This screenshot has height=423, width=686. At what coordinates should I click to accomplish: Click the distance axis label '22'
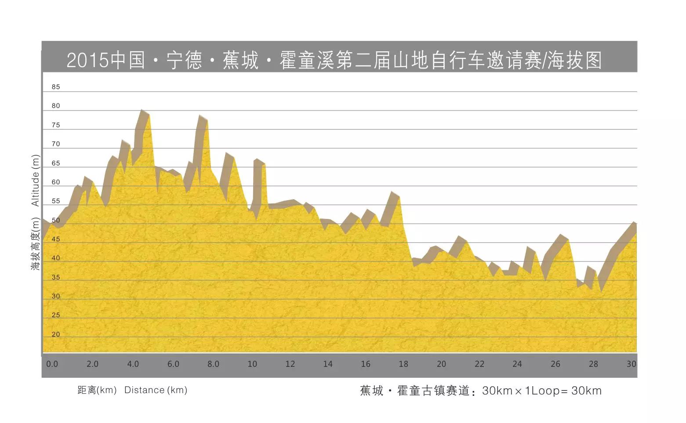pos(479,364)
